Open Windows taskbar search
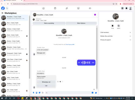135x100 pixels. (6, 98)
